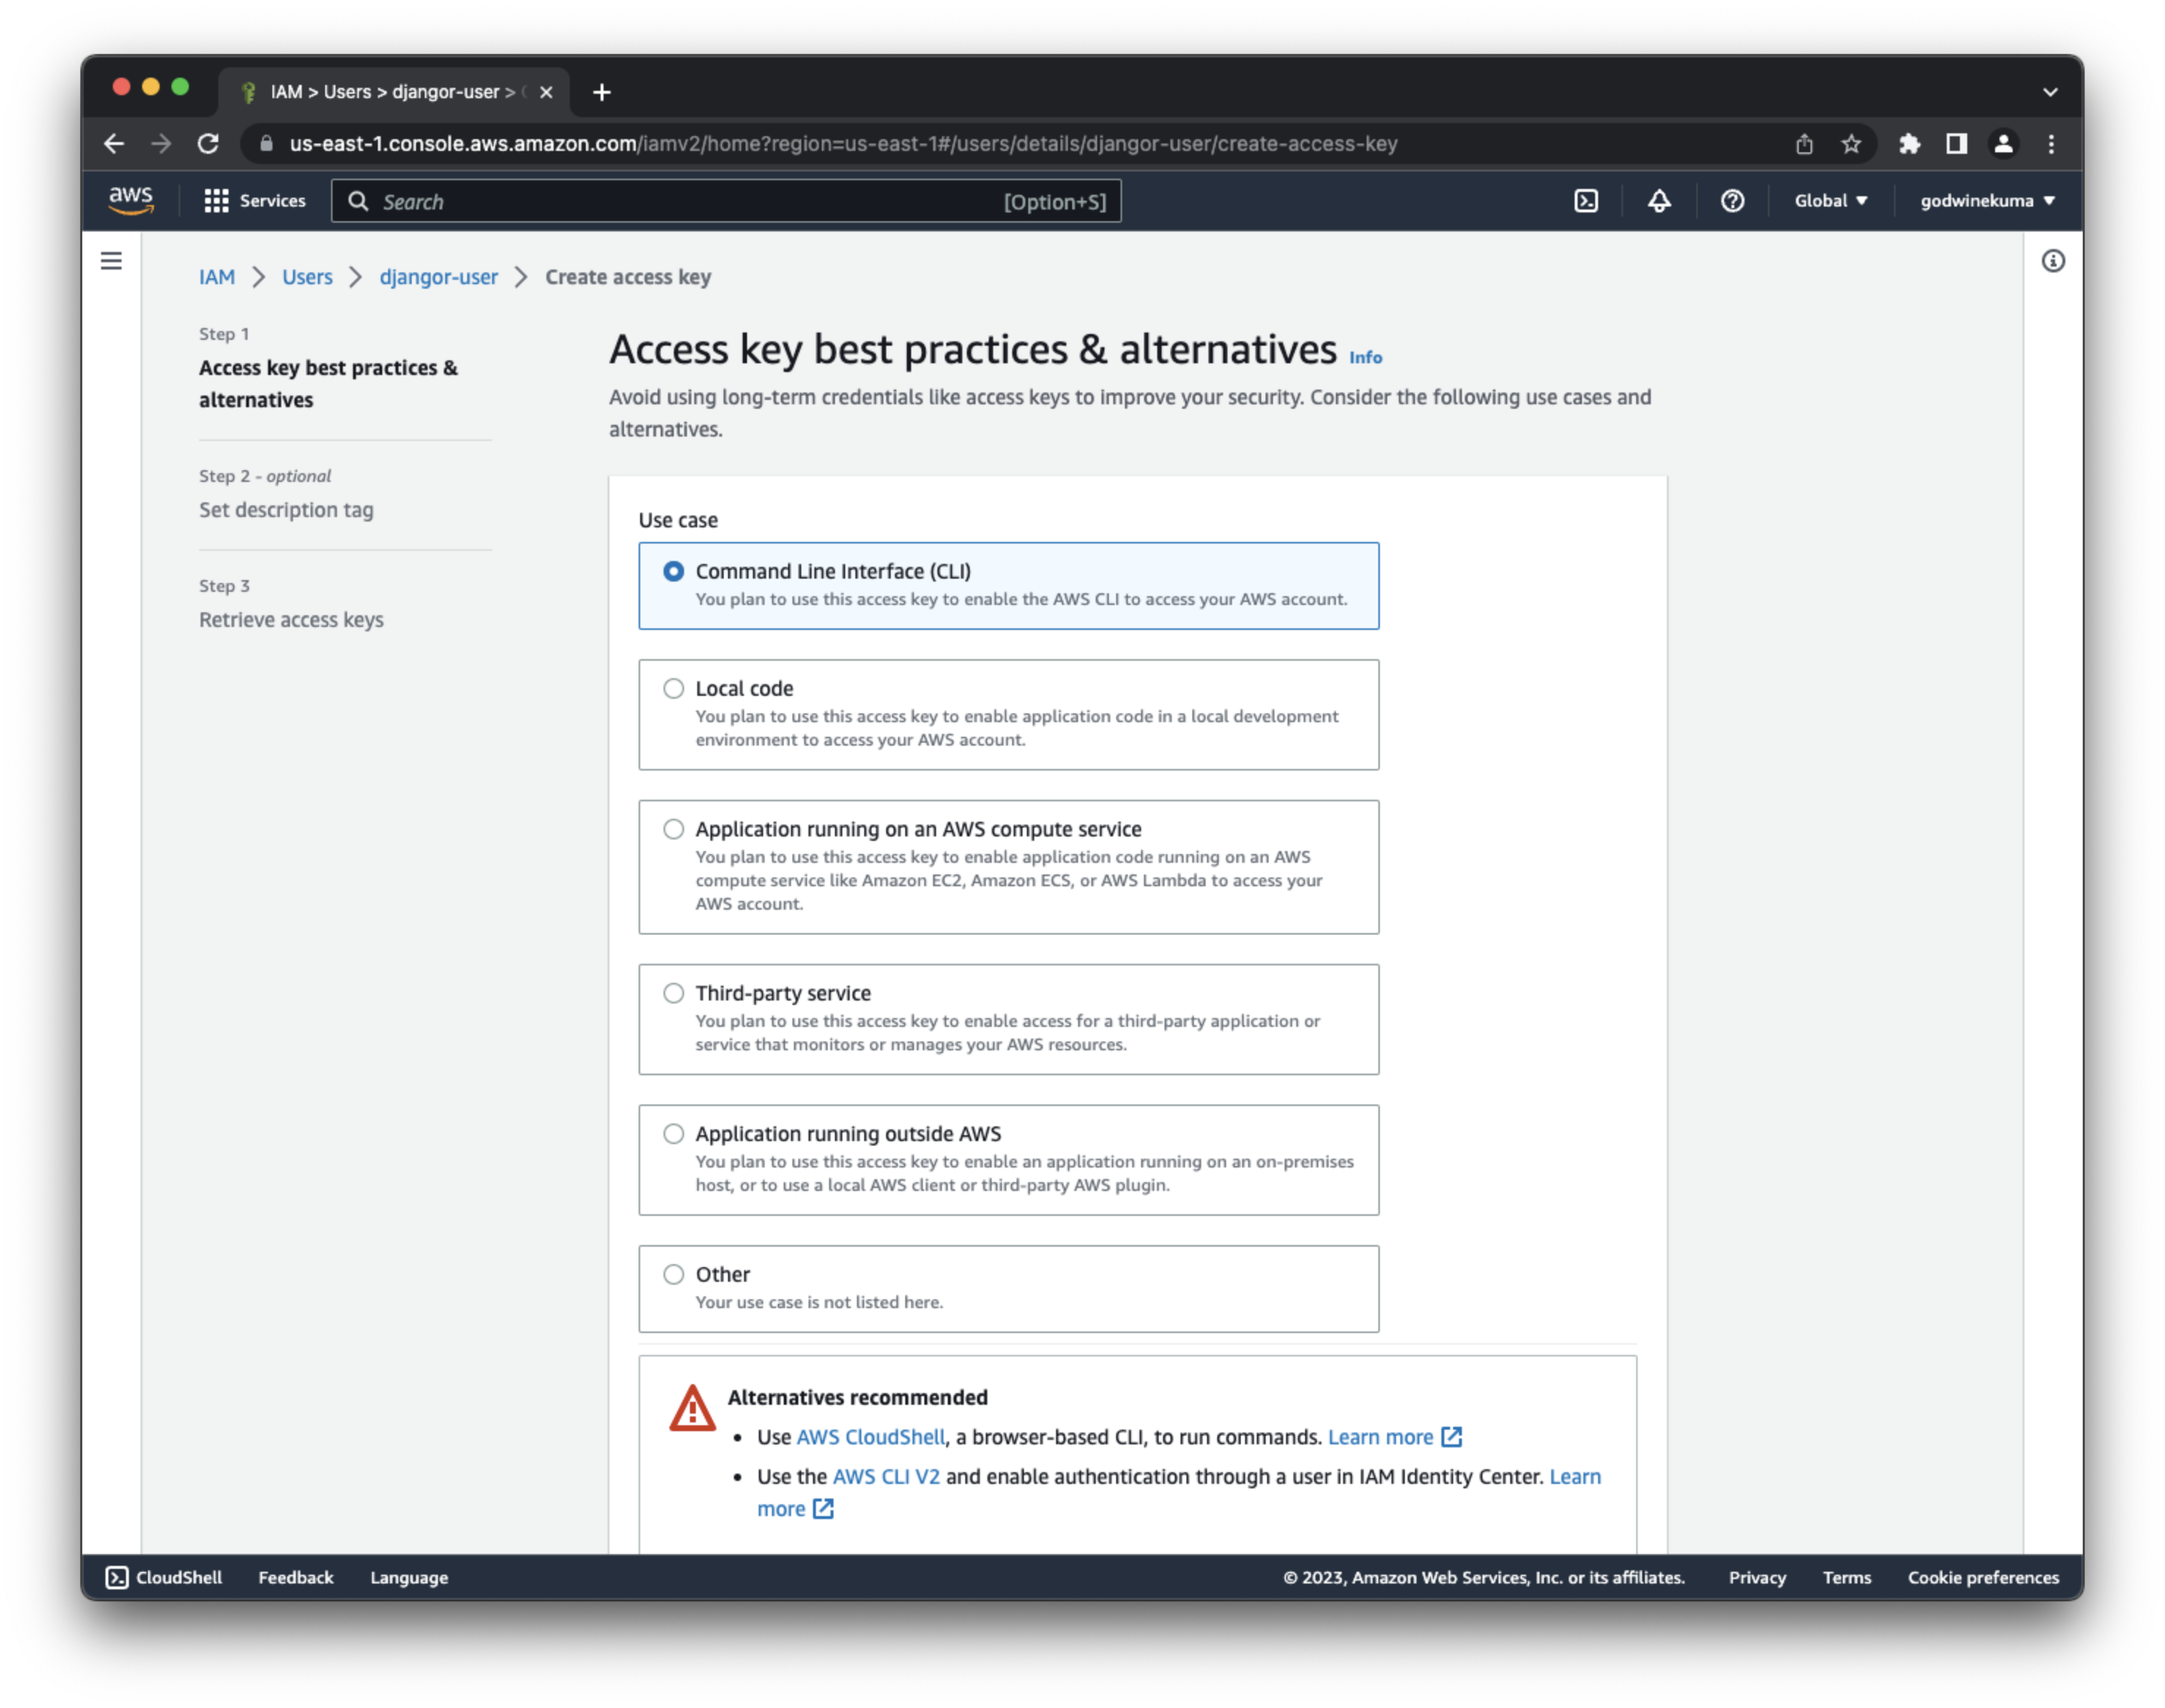Click the Language option in footer
Image resolution: width=2165 pixels, height=1708 pixels.
click(x=409, y=1577)
